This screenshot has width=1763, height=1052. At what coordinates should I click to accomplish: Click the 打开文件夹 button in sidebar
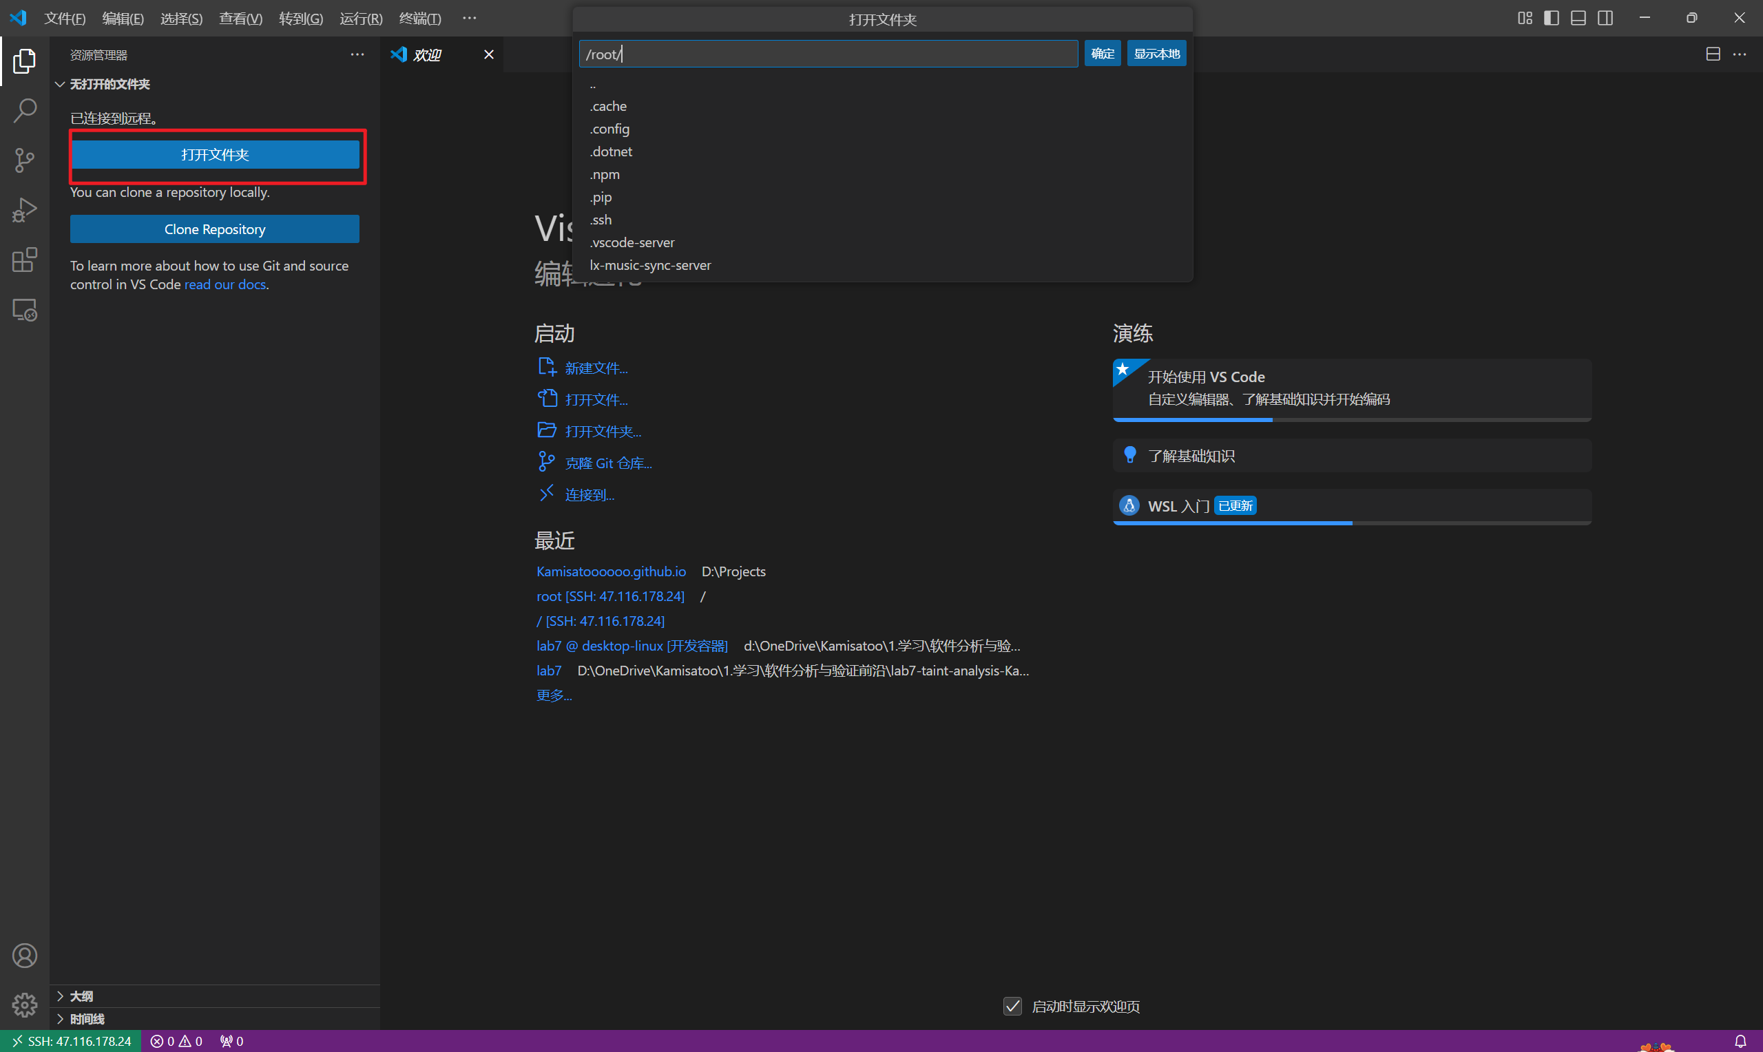(x=215, y=154)
